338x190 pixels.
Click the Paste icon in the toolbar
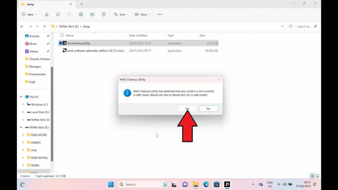click(69, 14)
